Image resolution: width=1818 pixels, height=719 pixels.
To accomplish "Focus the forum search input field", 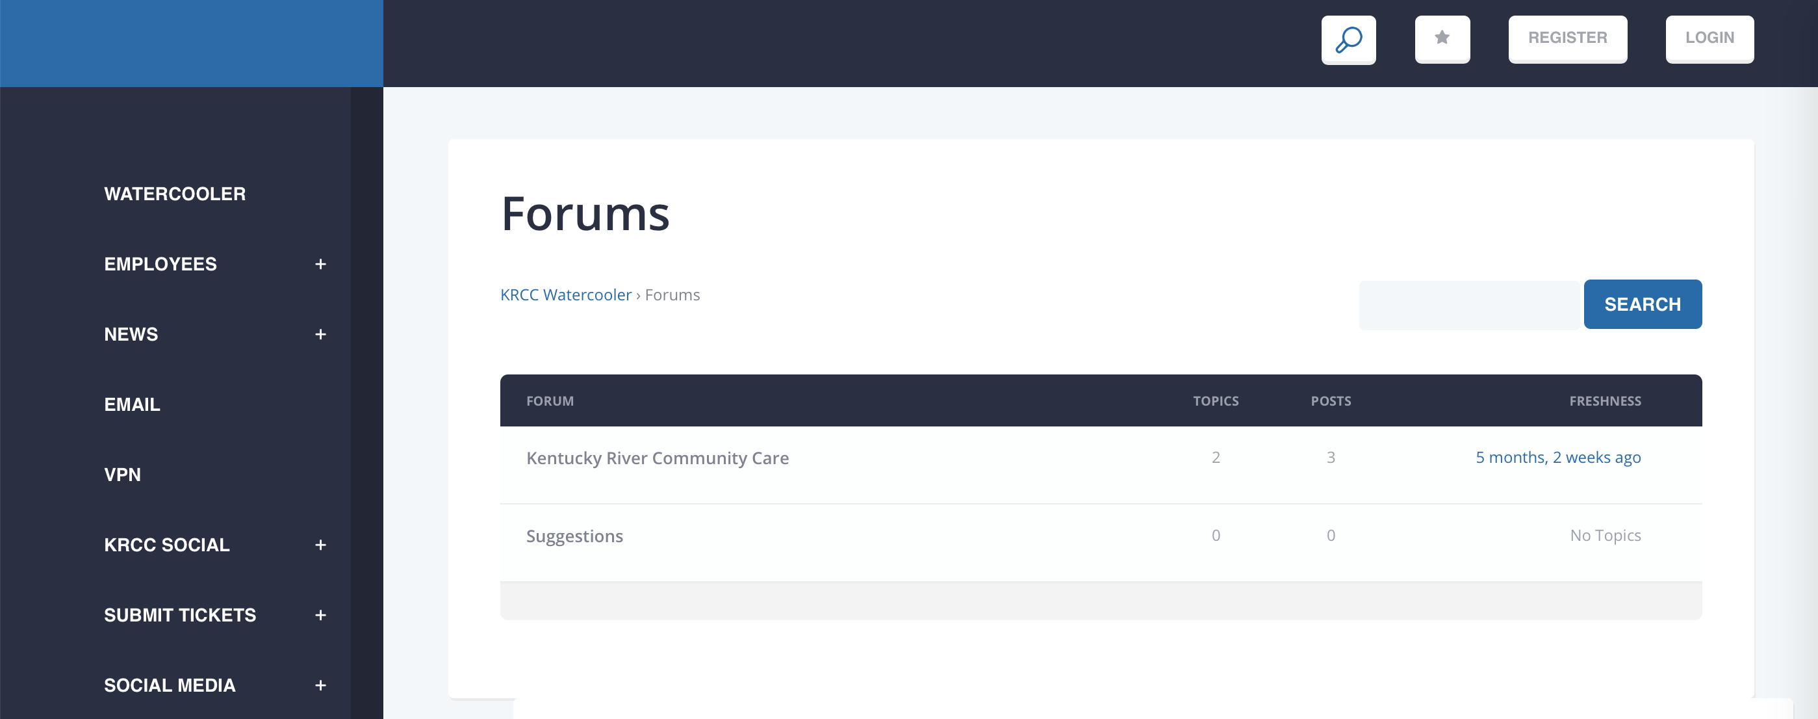I will [1468, 304].
